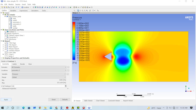The height and width of the screenshot is (110, 196).
Task: Toggle the Wireframe checkbox
Action: (6, 39)
